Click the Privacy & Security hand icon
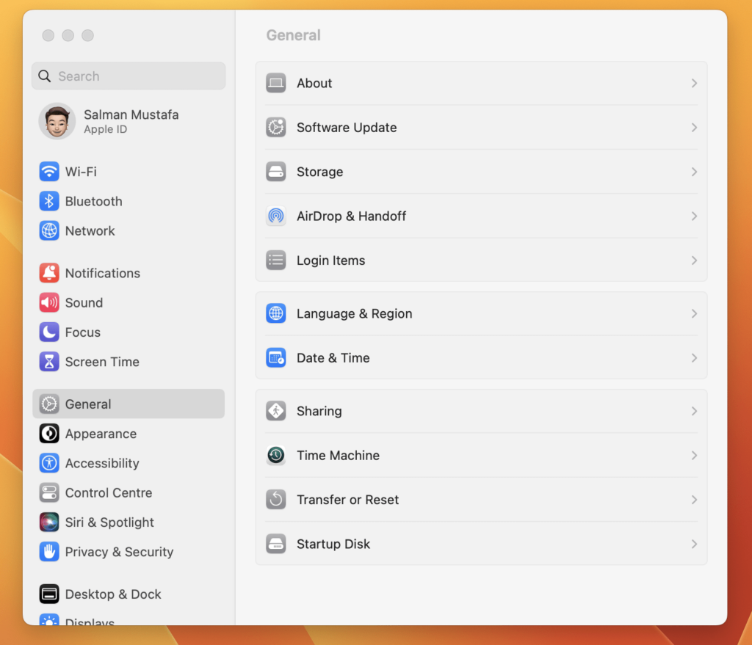 click(x=49, y=552)
